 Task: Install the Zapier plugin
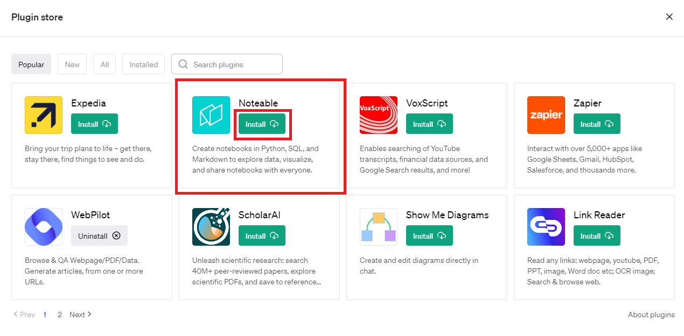pyautogui.click(x=597, y=124)
